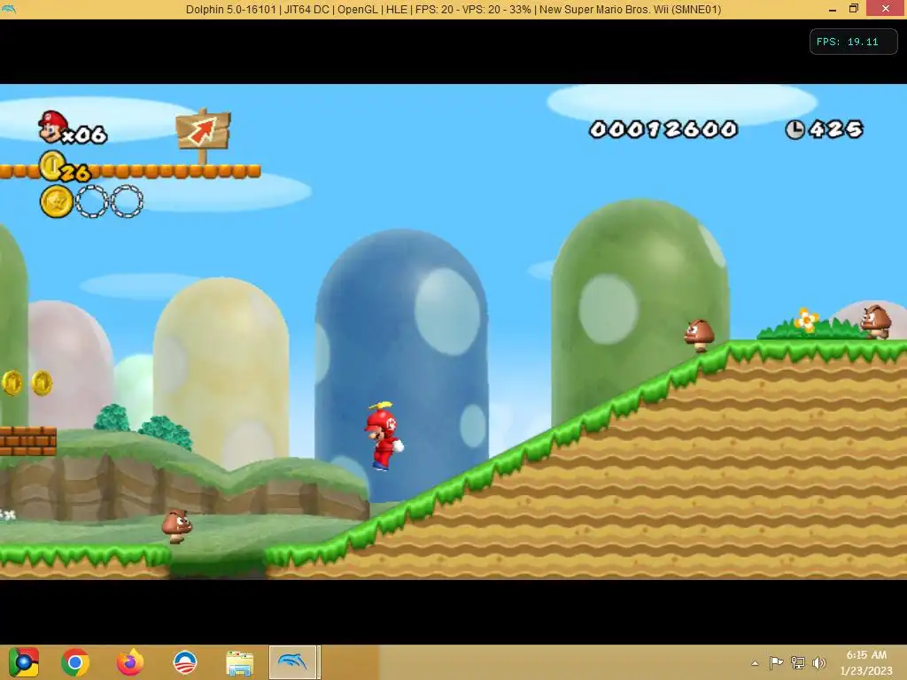Click the middle empty star coin slot
Image resolution: width=907 pixels, height=680 pixels.
coord(92,201)
